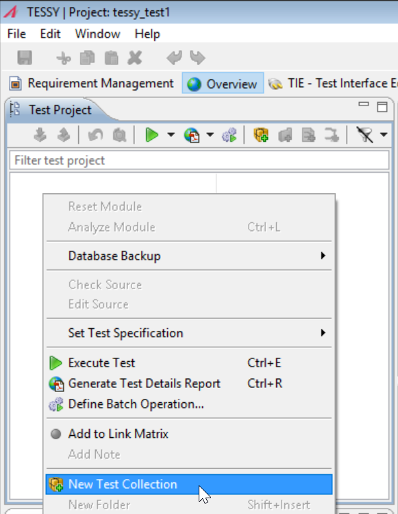Click the grayed arrow icon beside new module
The height and width of the screenshot is (514, 398).
pyautogui.click(x=332, y=135)
